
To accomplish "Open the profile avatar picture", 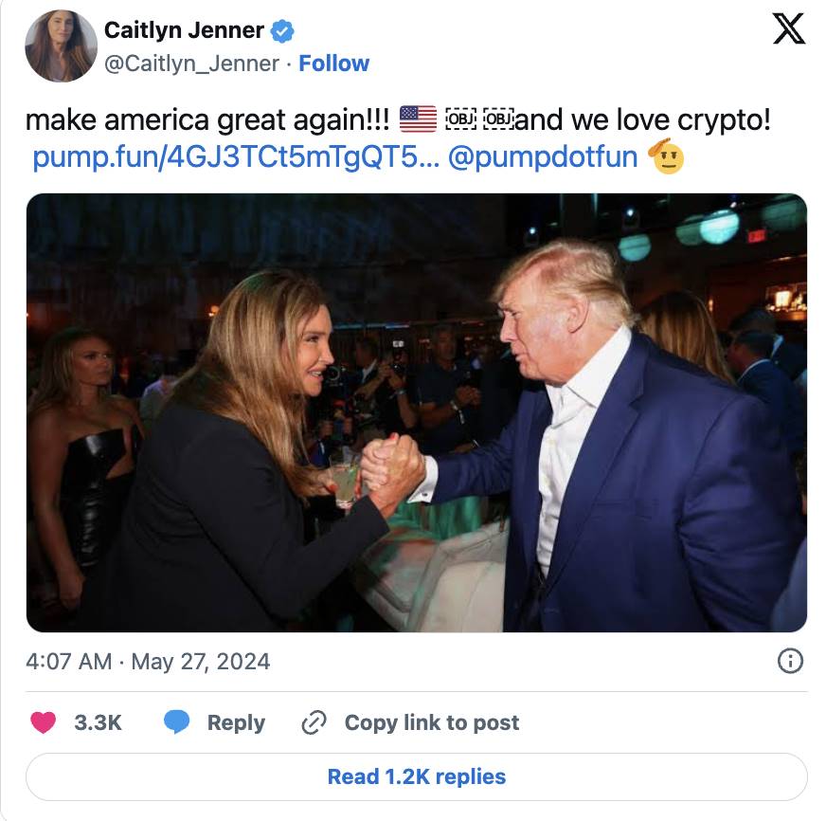I will click(61, 46).
